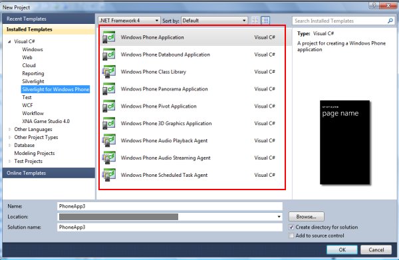This screenshot has height=260, width=399.
Task: Close the New Project dialog
Action: [x=388, y=5]
